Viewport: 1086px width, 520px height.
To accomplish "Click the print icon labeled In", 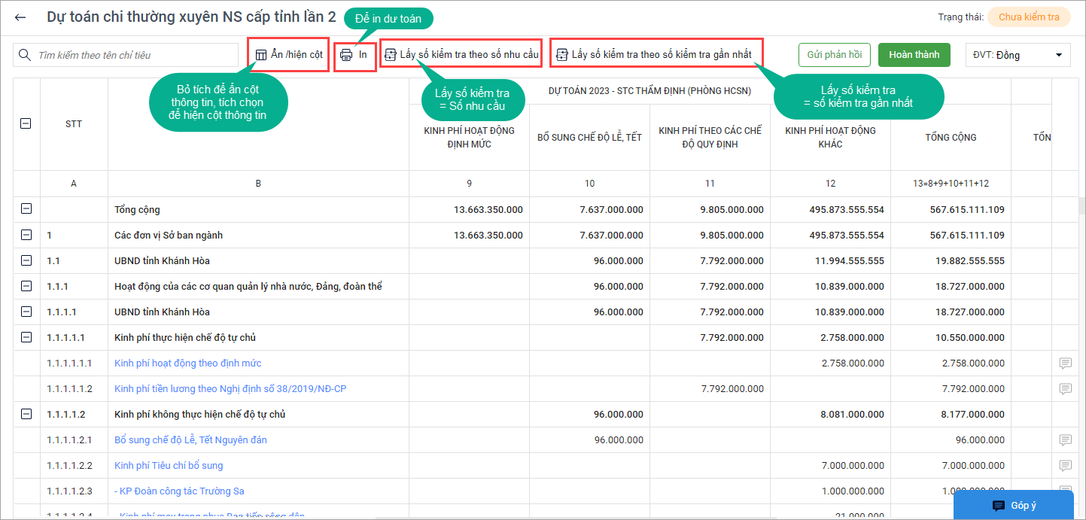I will point(354,55).
